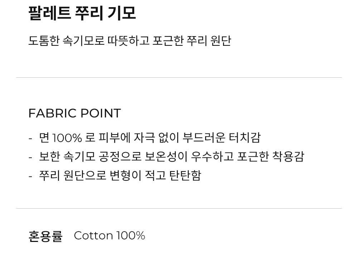Click the divider line above 혼용률

tap(179, 209)
